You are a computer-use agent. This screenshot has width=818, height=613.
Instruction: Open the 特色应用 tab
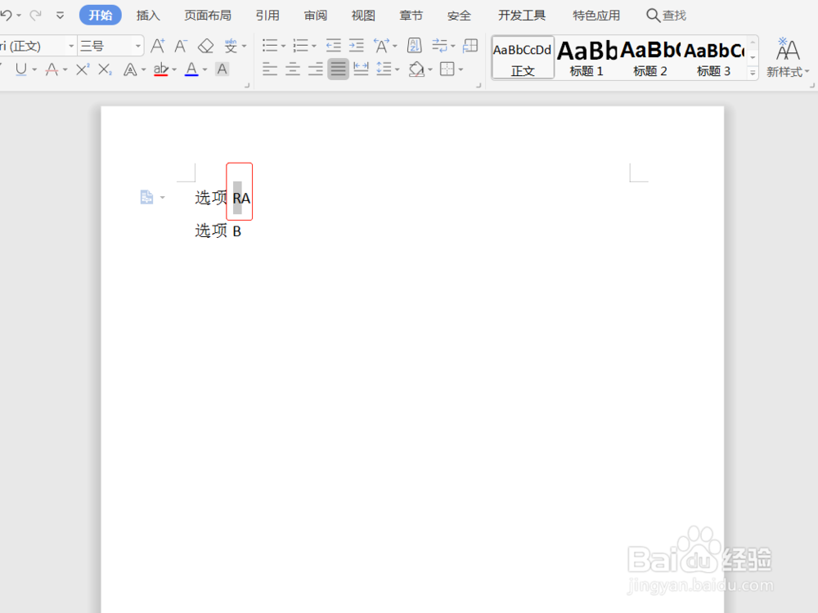tap(596, 15)
